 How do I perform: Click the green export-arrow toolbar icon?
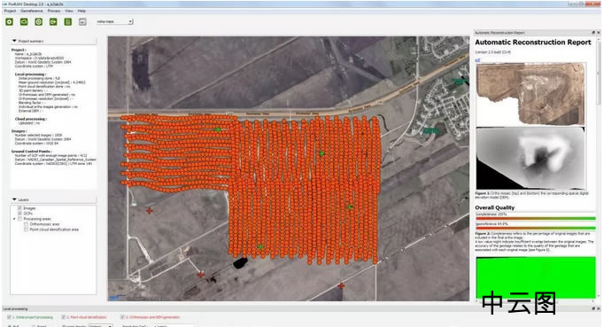pos(53,22)
